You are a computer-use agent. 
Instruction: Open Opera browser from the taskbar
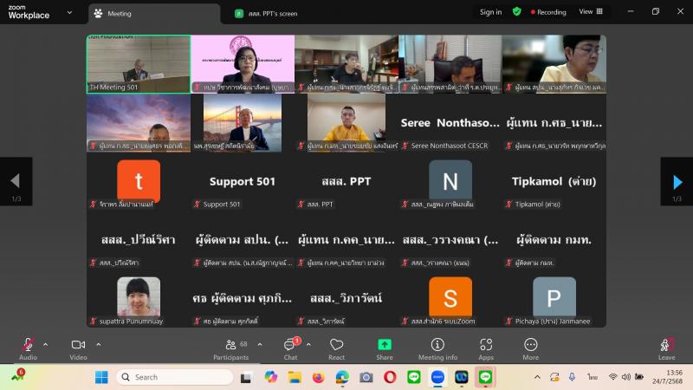(390, 377)
